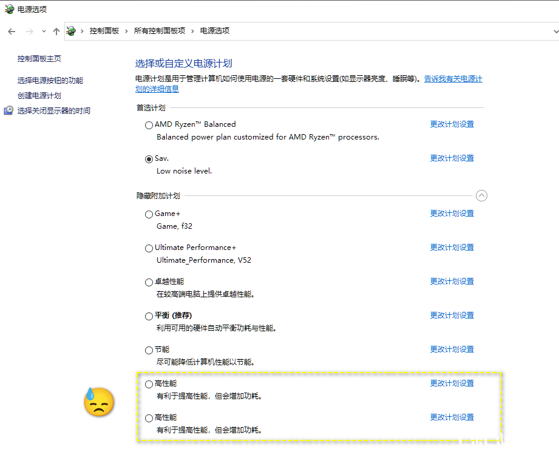Expand address bar history dropdown
Screen dimensions: 559x452
point(555,32)
